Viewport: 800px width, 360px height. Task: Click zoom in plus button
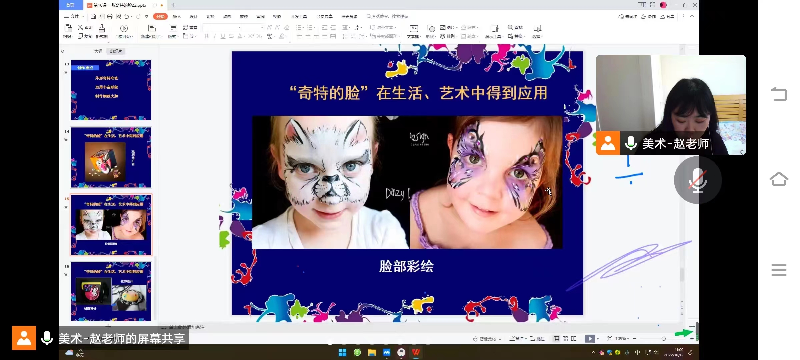coord(692,339)
